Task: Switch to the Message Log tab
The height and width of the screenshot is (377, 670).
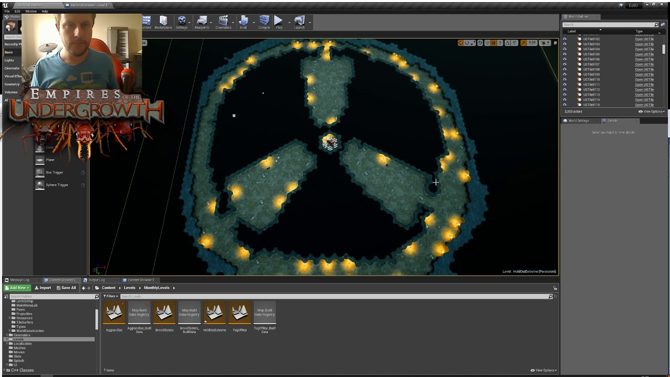Action: (20, 280)
